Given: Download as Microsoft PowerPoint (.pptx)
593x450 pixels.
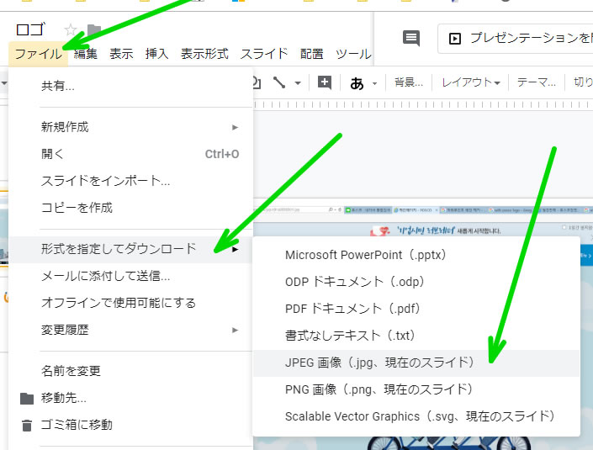Looking at the screenshot, I should (x=365, y=255).
